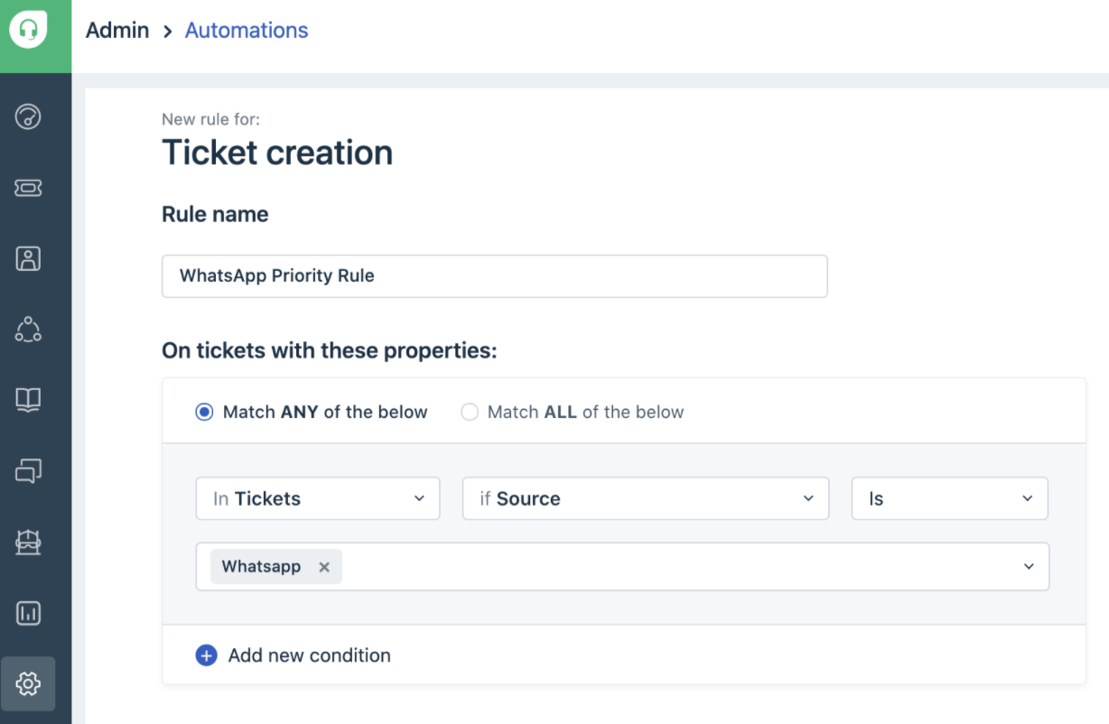Open the source value dropdown arrow
The image size is (1109, 724).
point(1029,567)
